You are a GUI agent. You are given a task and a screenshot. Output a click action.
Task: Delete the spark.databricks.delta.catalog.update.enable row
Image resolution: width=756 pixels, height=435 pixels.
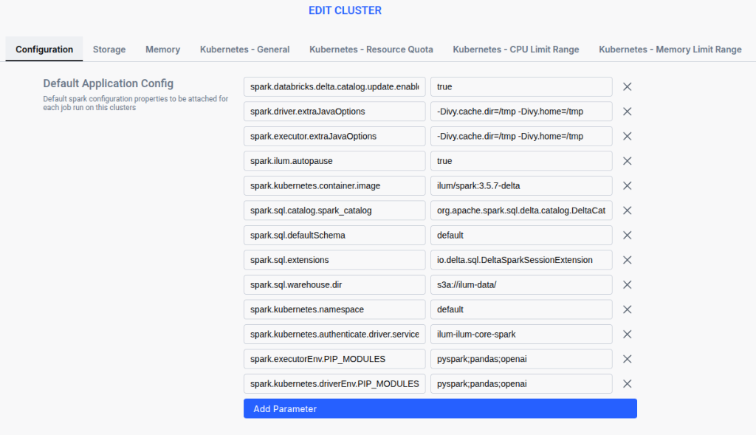point(627,86)
